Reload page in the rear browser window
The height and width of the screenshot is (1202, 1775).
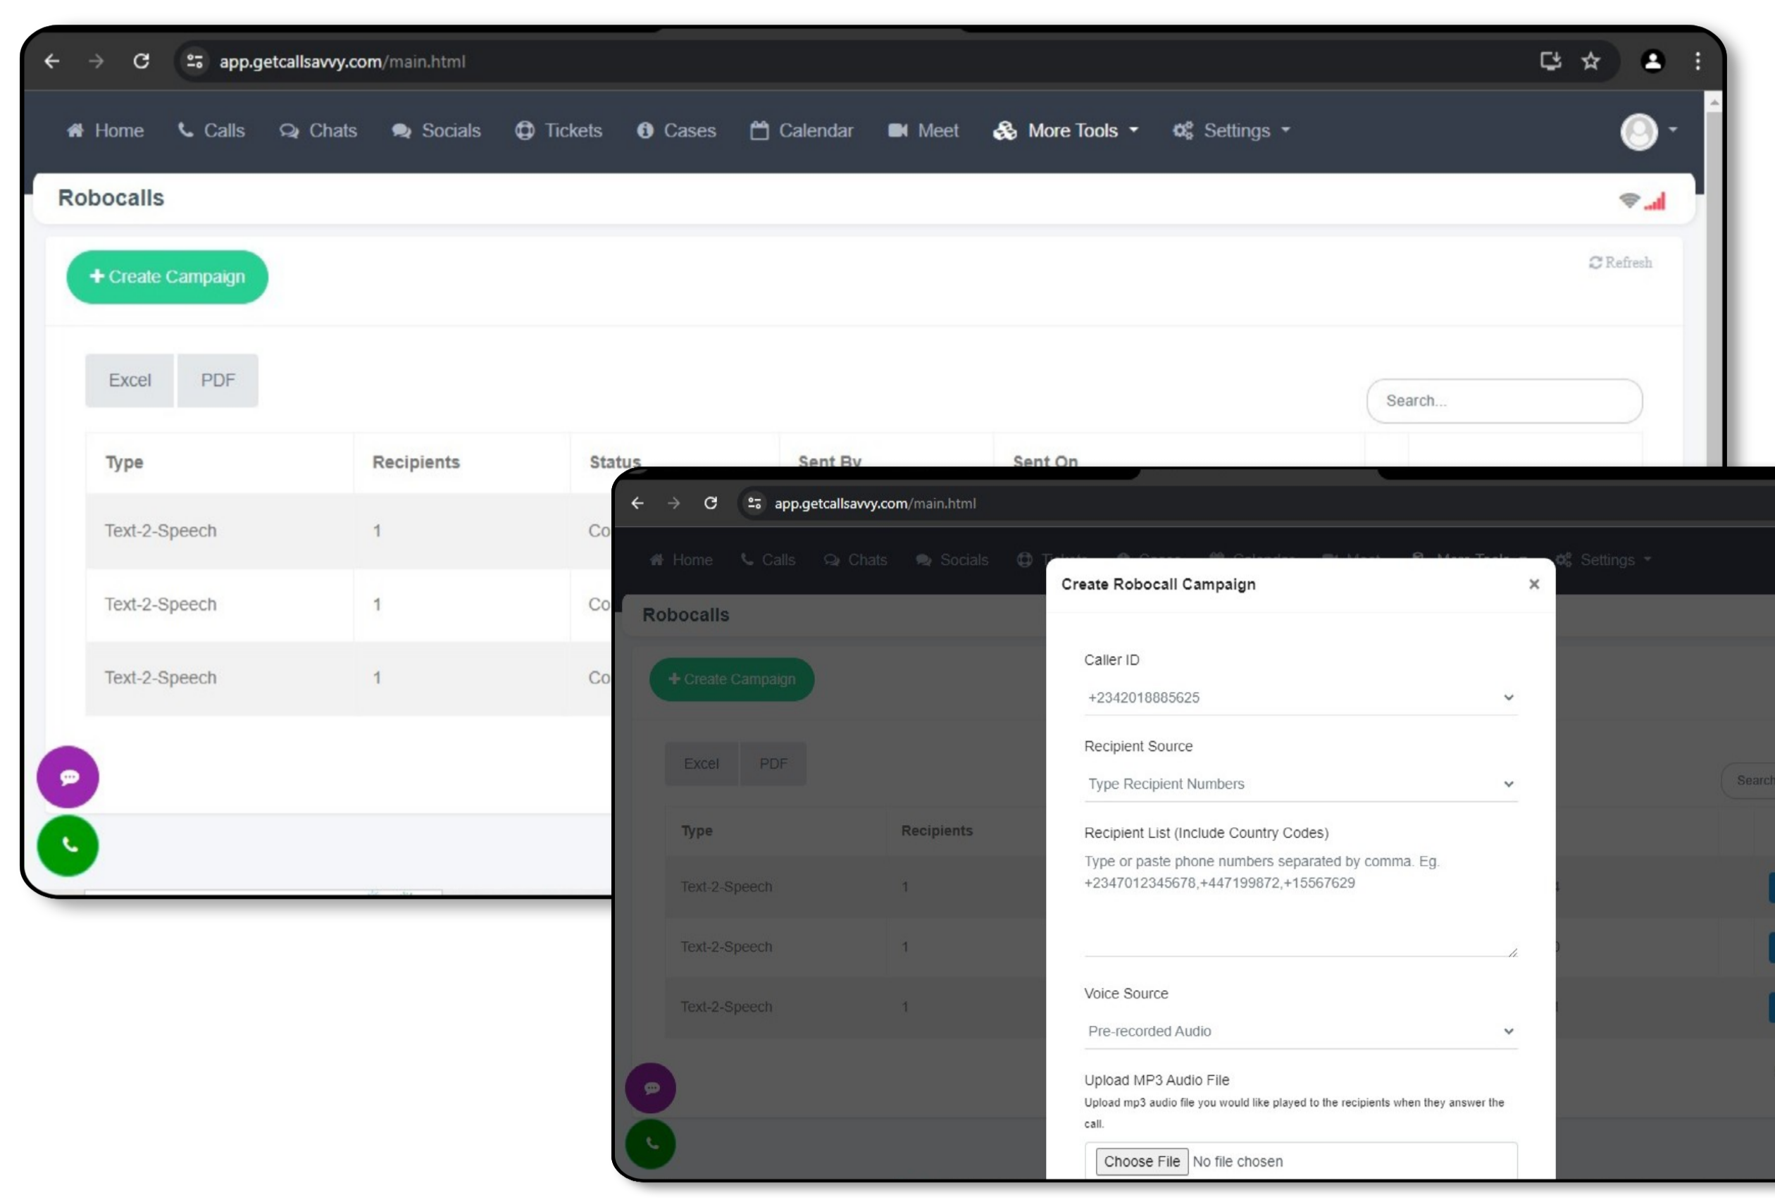click(142, 61)
